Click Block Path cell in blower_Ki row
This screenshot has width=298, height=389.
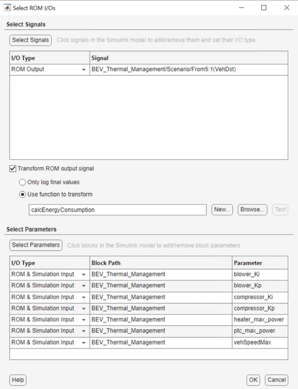[161, 274]
